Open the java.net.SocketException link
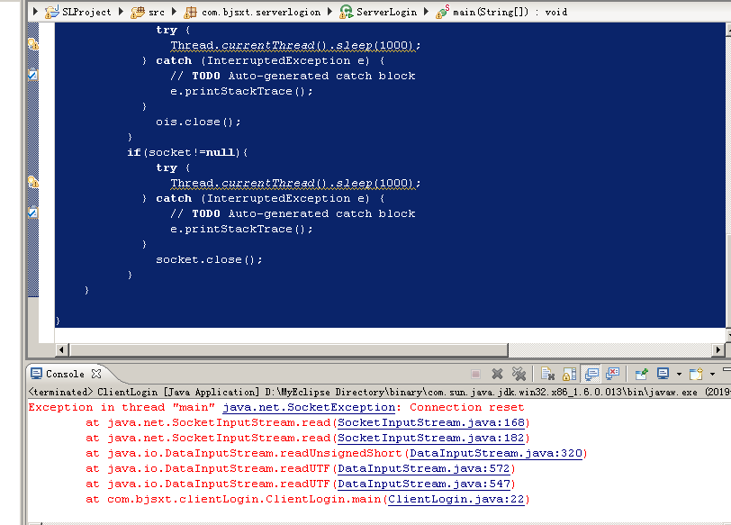The image size is (731, 525). coord(309,408)
